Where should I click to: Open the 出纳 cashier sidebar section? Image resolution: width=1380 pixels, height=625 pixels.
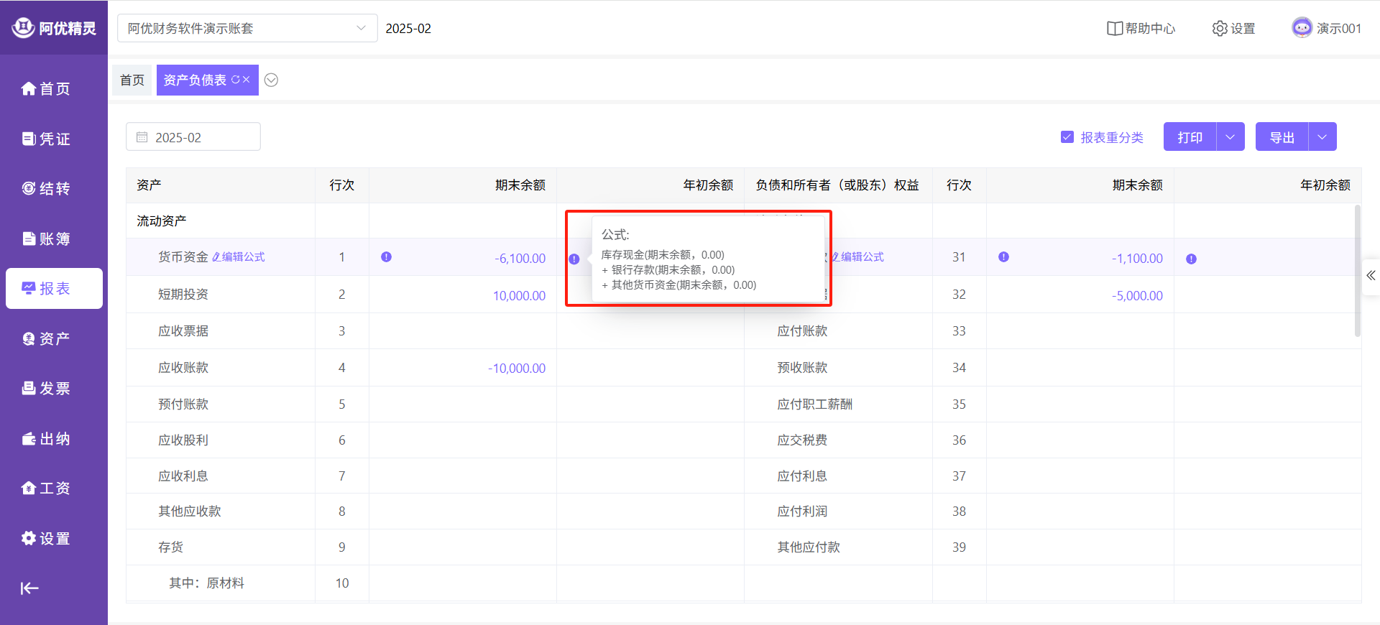(x=47, y=438)
